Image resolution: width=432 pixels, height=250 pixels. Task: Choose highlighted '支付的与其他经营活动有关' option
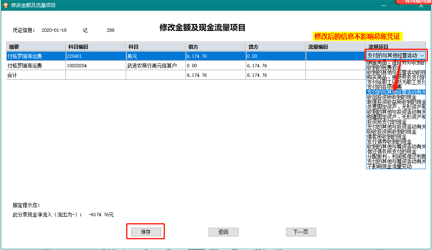coord(395,92)
